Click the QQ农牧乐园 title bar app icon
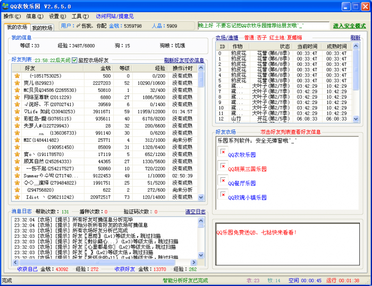 [x=5, y=6]
